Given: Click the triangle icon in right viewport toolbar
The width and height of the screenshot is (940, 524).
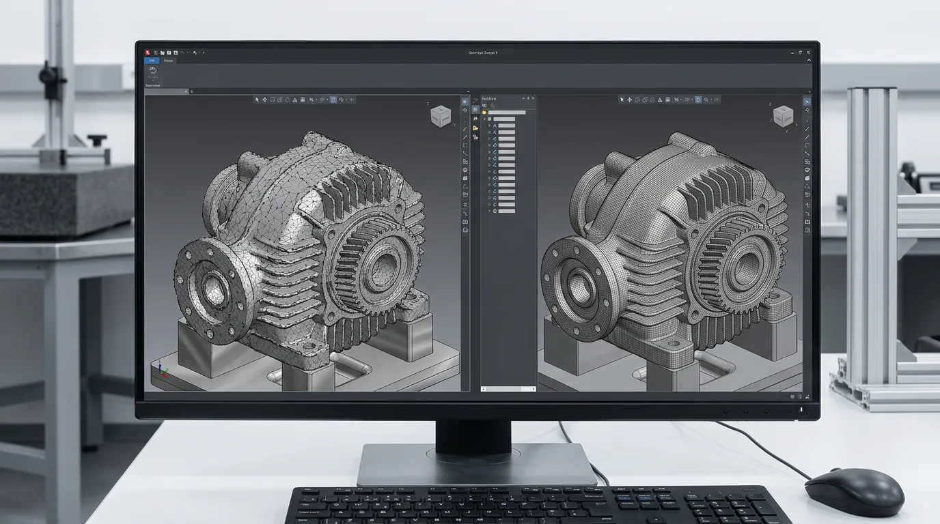Looking at the screenshot, I should click(x=660, y=100).
